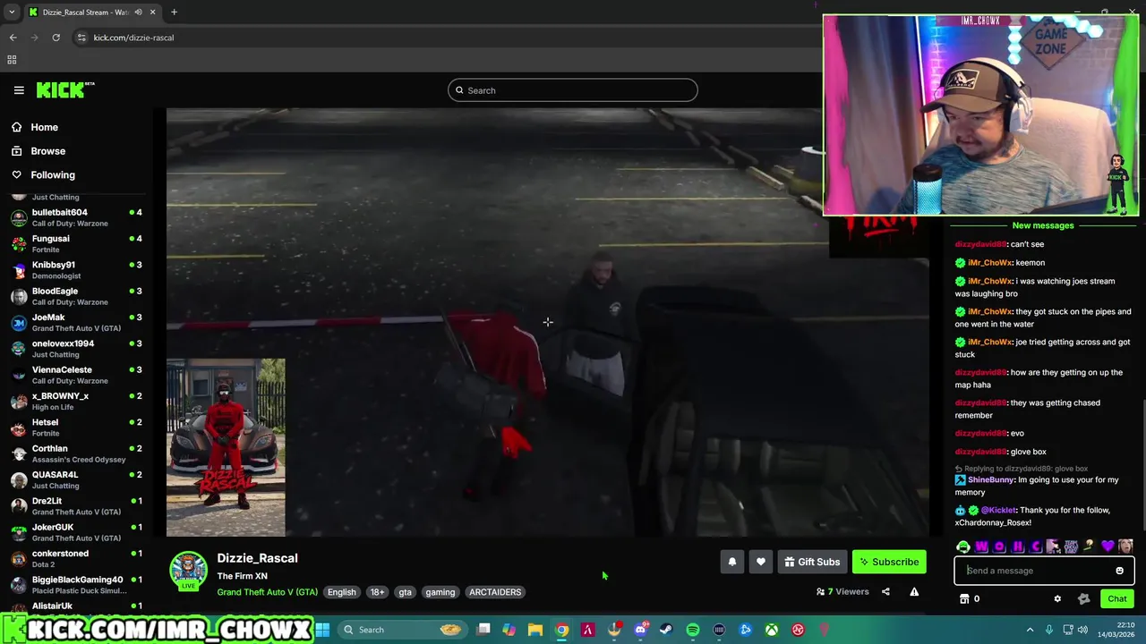Open Discord from taskbar
This screenshot has width=1146, height=644.
point(640,630)
